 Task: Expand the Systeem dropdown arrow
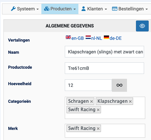pyautogui.click(x=38, y=9)
